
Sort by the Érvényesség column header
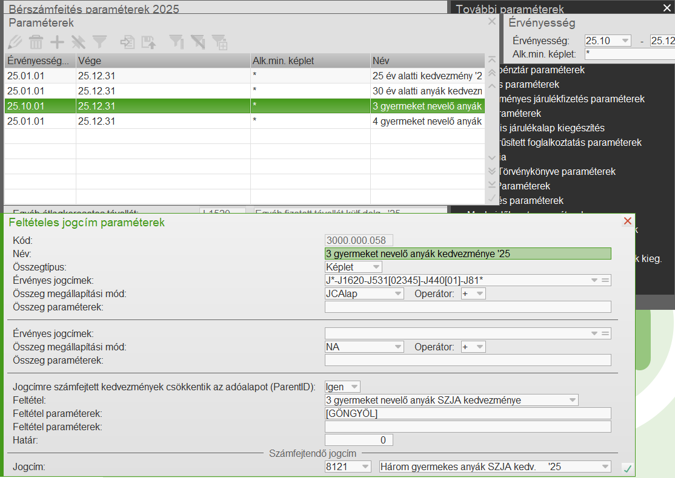coord(40,61)
